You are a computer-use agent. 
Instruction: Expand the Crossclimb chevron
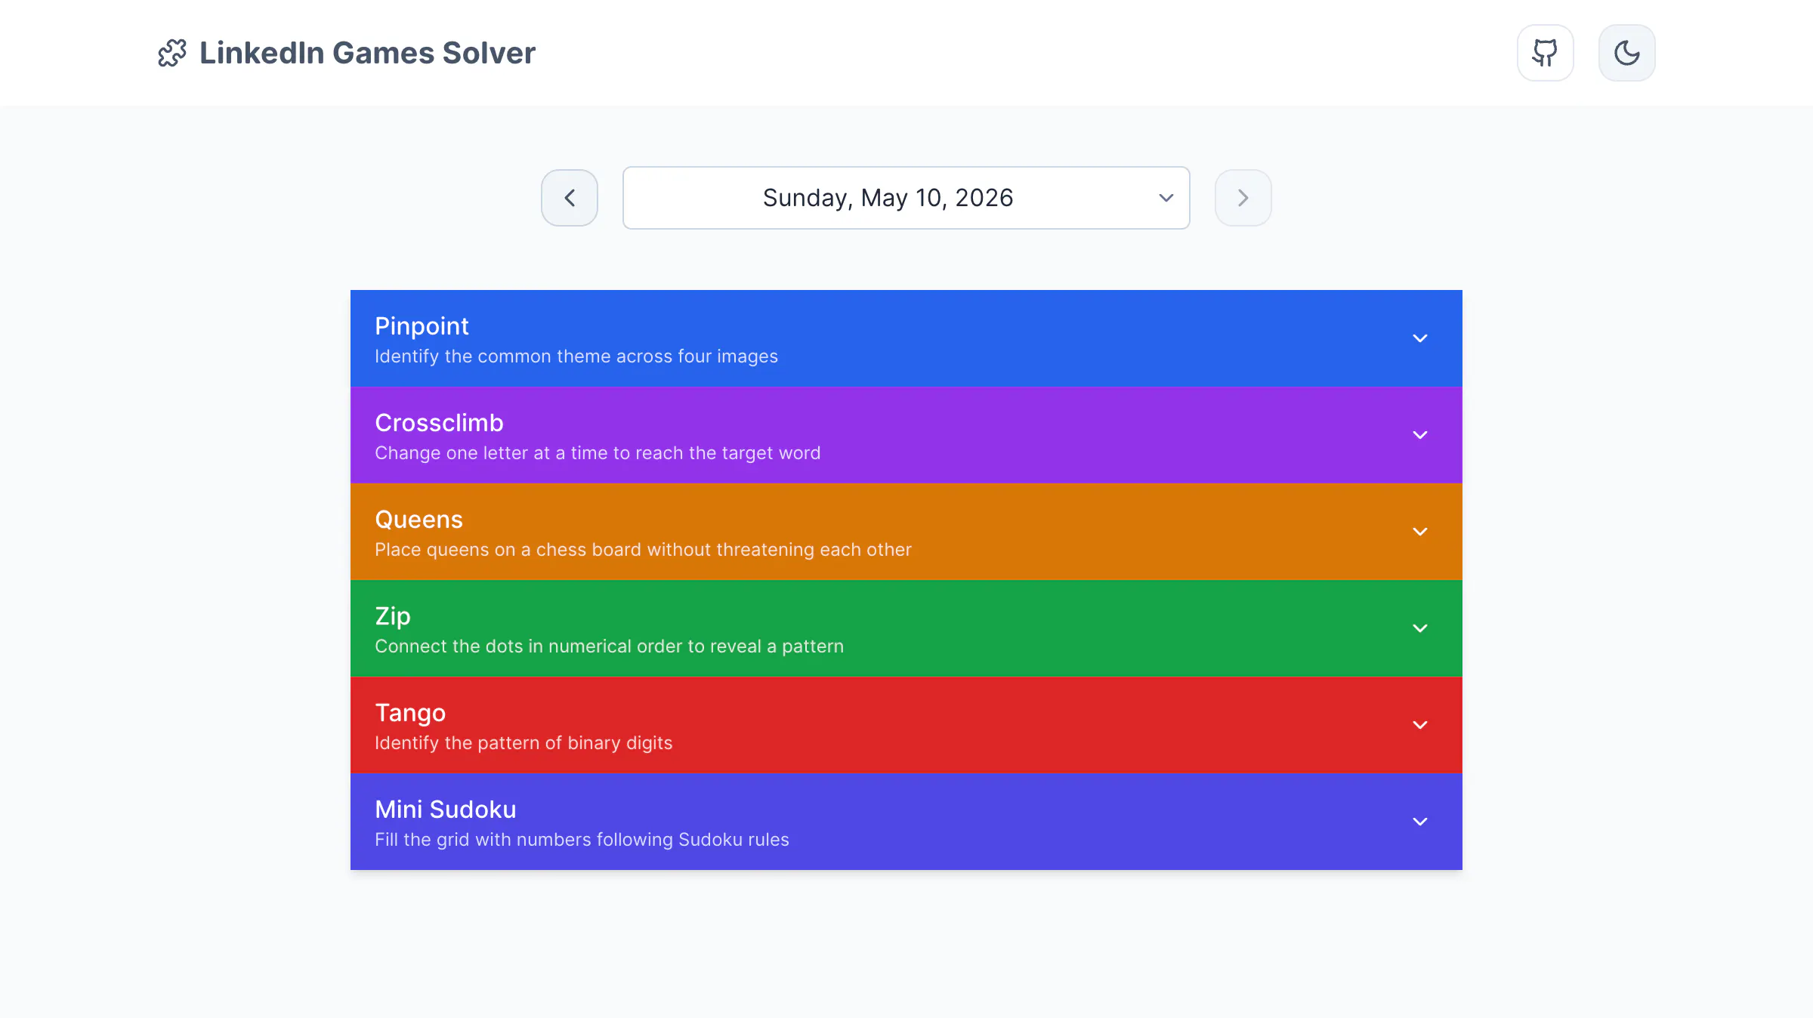point(1420,435)
